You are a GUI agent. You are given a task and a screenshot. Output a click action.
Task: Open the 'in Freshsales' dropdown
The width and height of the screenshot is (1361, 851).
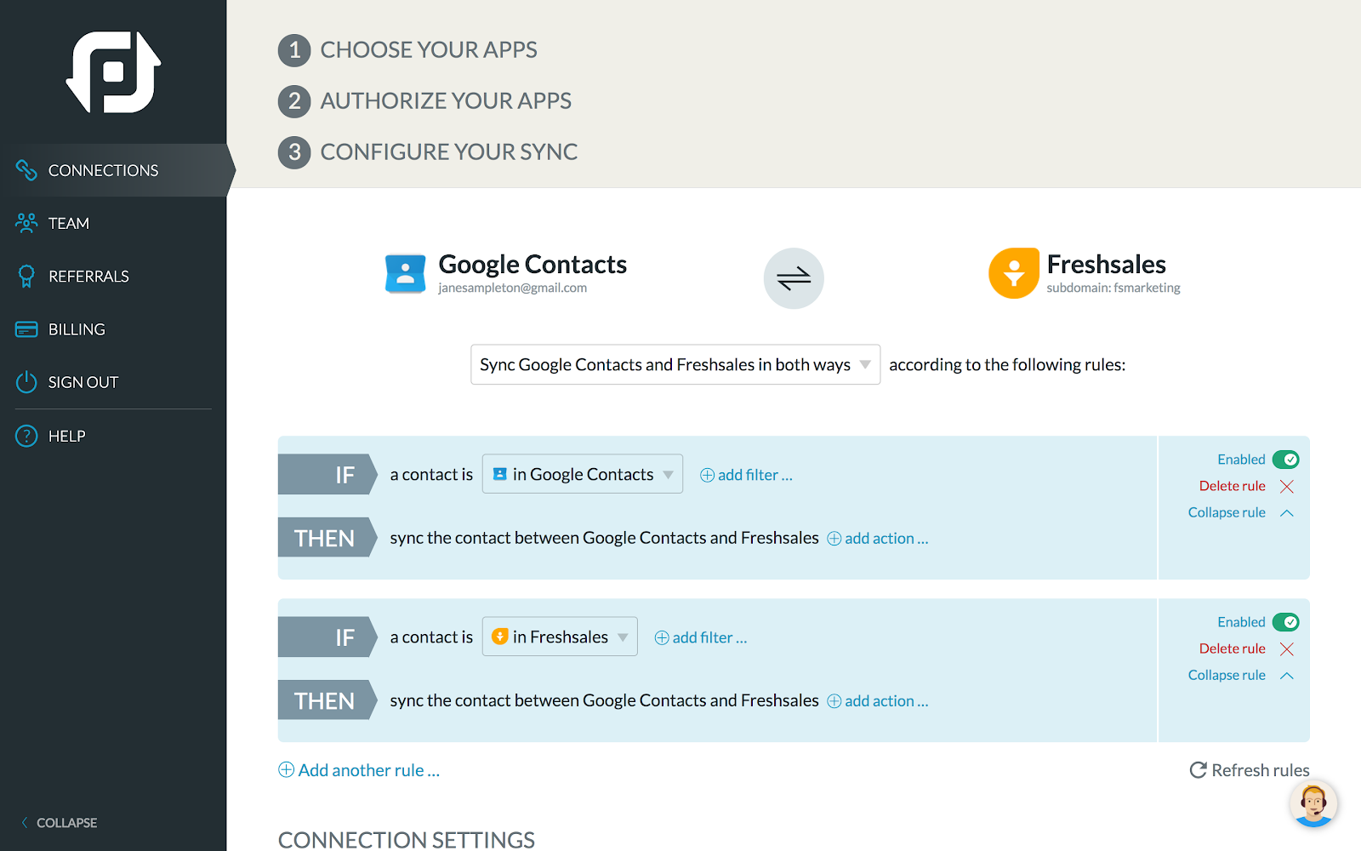coord(560,637)
